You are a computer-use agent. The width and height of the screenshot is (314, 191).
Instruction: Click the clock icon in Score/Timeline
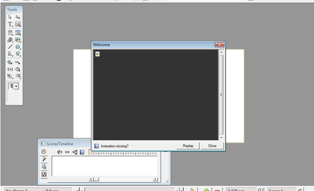coord(44,151)
